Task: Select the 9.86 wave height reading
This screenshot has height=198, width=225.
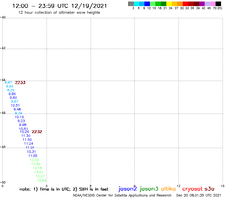Action: (12, 94)
